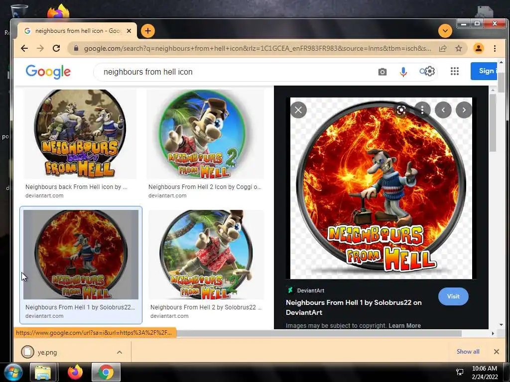
Task: Bookmark this page with the star icon
Action: tap(459, 48)
